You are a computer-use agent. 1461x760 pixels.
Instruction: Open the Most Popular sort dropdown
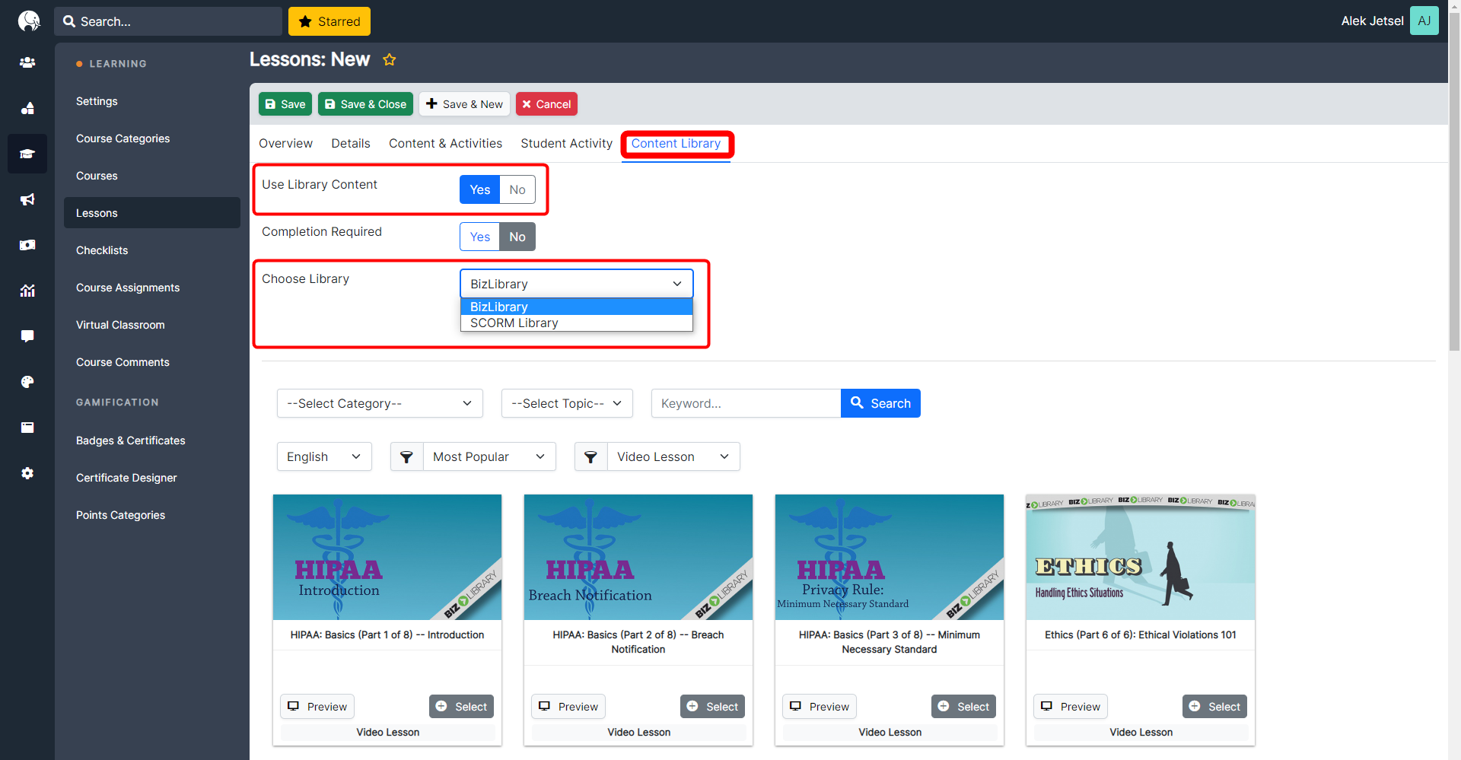click(489, 456)
